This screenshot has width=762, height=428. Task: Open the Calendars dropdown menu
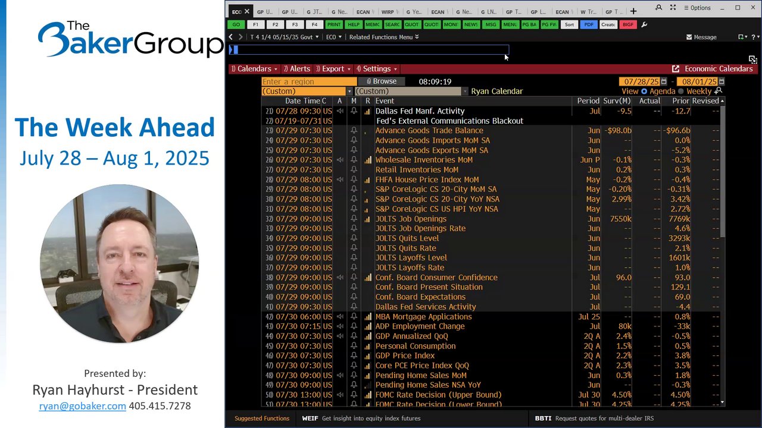point(254,69)
